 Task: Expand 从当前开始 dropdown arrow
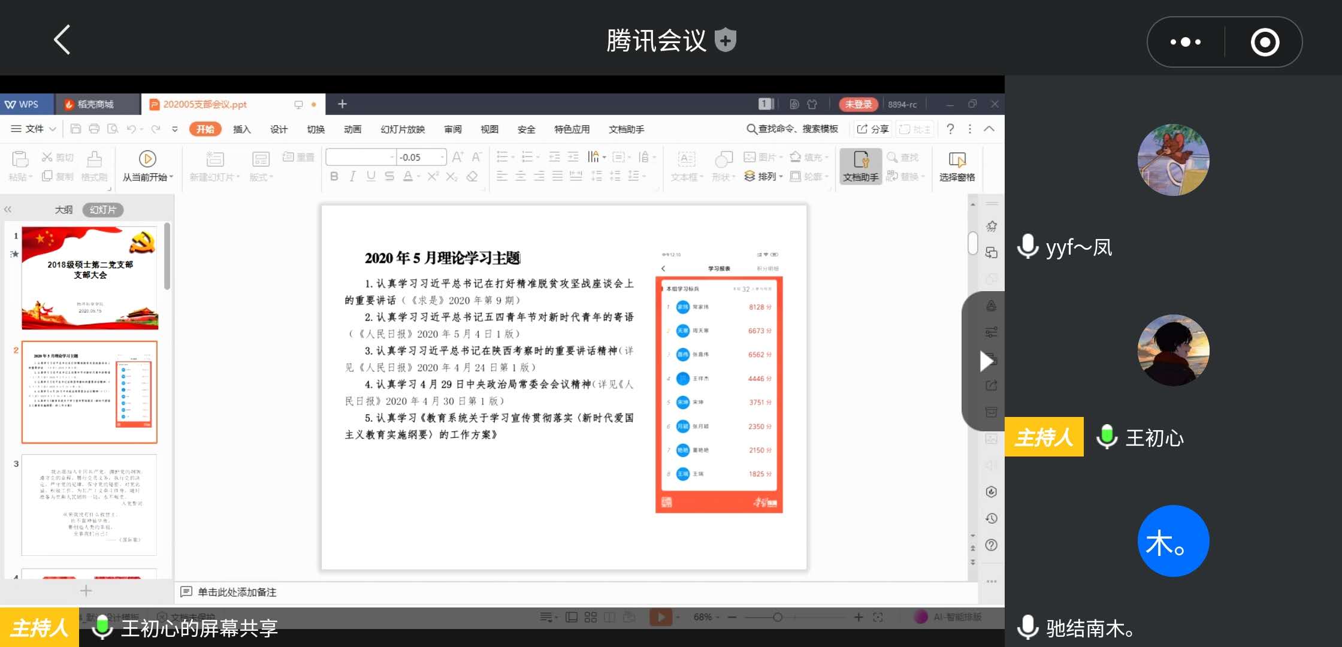(x=171, y=177)
